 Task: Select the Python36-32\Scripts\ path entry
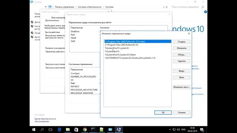tap(138, 41)
